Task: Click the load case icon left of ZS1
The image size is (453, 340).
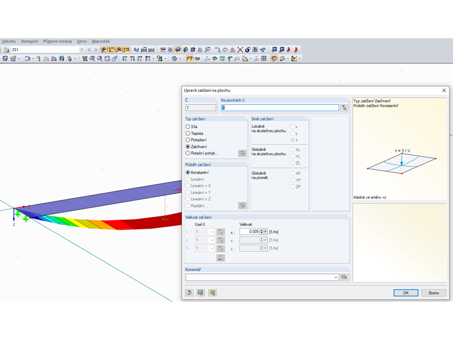Action: pyautogui.click(x=7, y=50)
